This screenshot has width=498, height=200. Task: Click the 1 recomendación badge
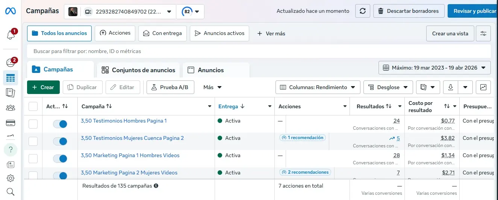[x=303, y=138]
